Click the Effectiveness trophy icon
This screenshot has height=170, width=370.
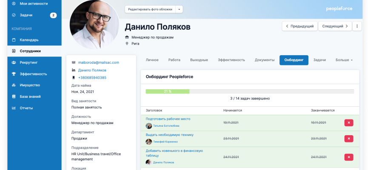coord(14,74)
